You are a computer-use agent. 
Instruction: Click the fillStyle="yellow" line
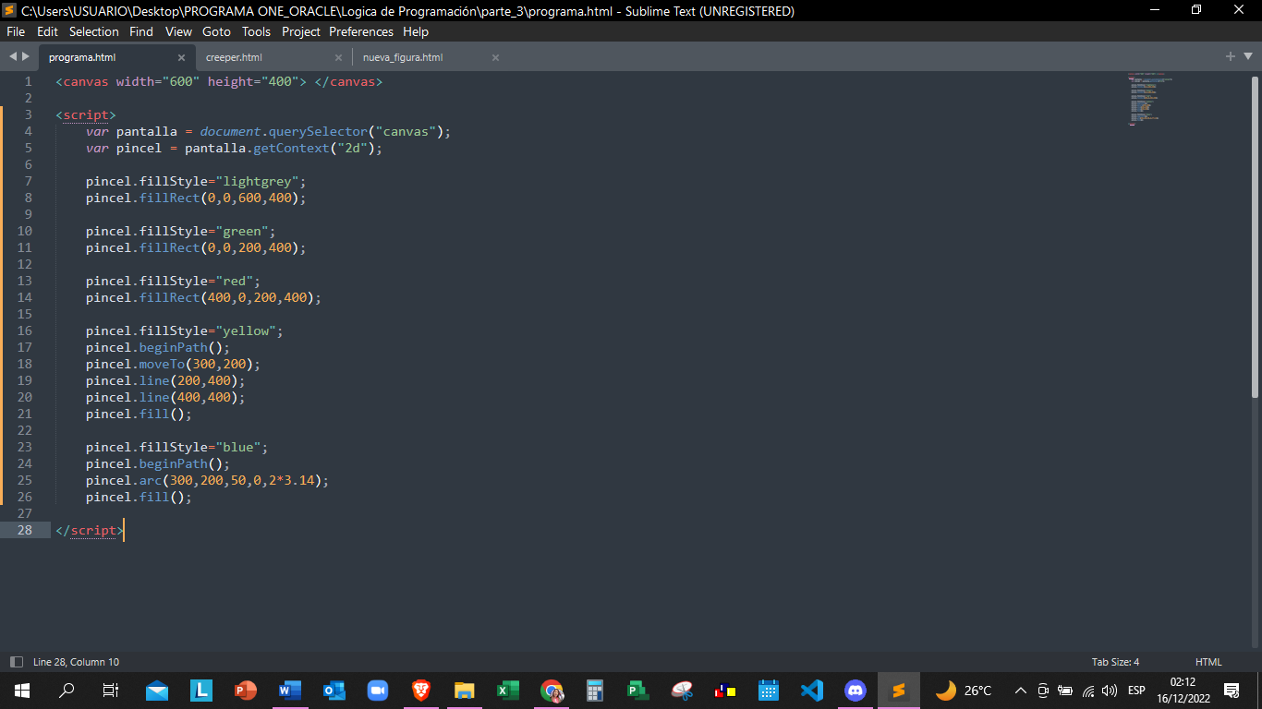(x=184, y=330)
